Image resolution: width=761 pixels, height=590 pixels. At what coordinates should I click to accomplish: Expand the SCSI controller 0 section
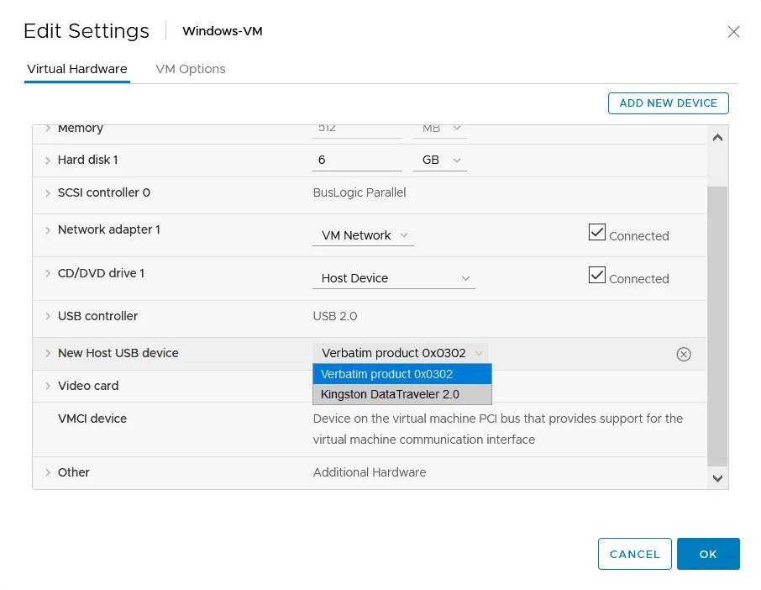[x=48, y=192]
